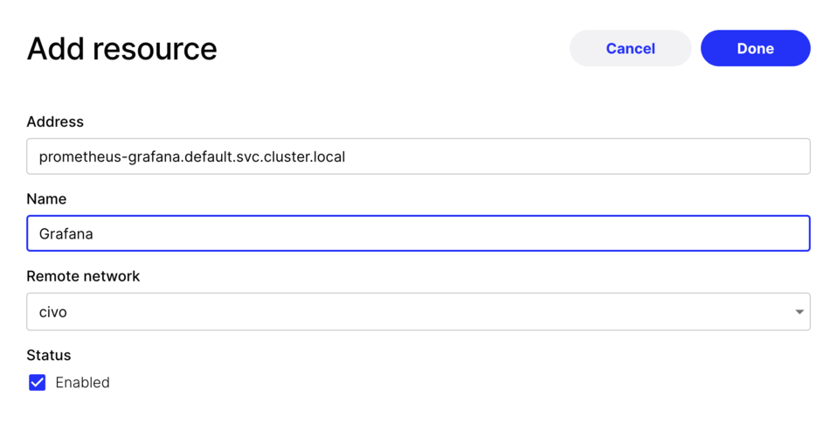Uncheck the Enabled status checkbox
The image size is (837, 437).
click(x=38, y=383)
